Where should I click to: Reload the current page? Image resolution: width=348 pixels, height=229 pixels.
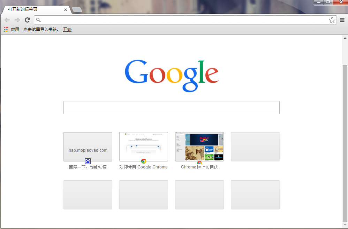click(x=27, y=20)
